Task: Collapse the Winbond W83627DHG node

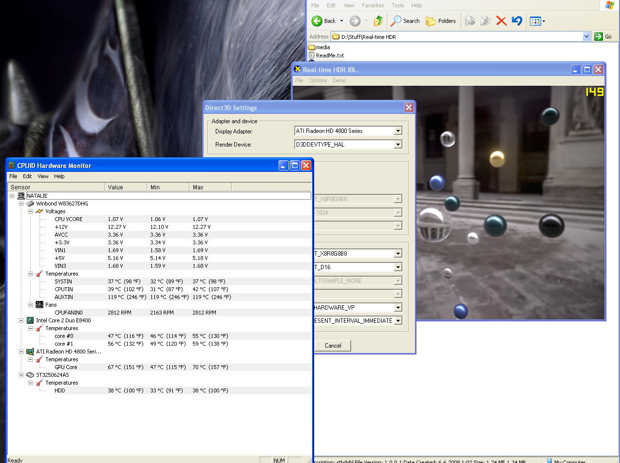Action: tap(21, 204)
